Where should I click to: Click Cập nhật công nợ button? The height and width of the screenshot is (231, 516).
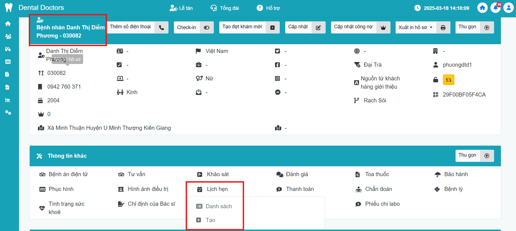tap(360, 27)
